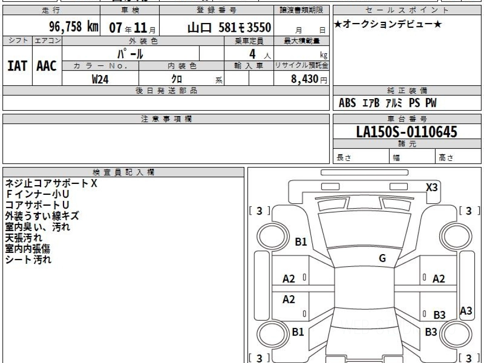This screenshot has height=363, width=484.
Task: Select アルミ in equipment list
Action: (394, 103)
